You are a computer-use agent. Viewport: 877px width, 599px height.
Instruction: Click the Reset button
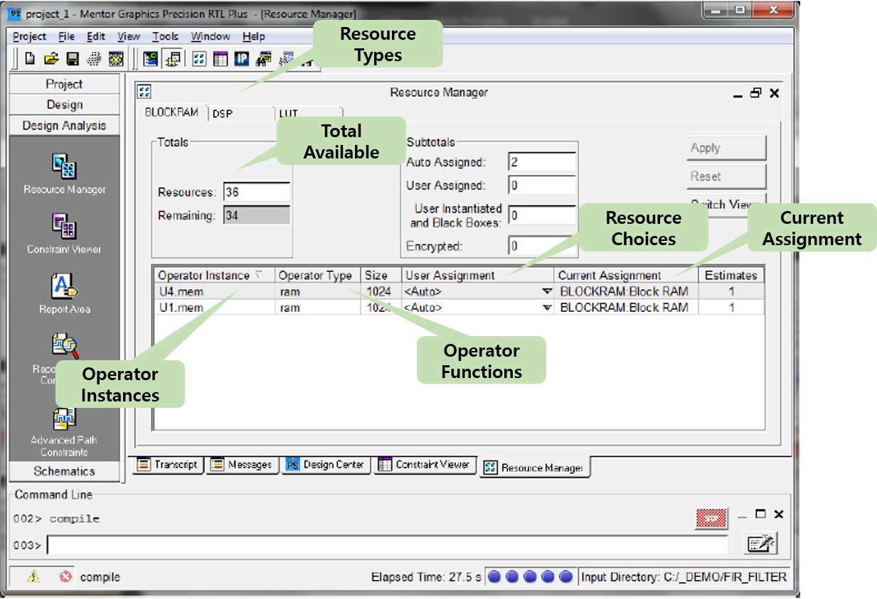(726, 176)
